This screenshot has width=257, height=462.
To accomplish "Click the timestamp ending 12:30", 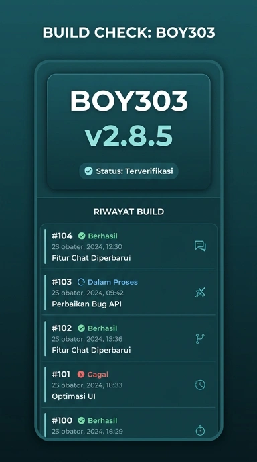I will coord(87,247).
